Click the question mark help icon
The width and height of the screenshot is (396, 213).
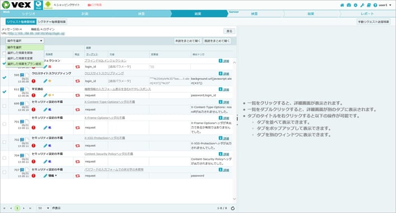(375, 5)
